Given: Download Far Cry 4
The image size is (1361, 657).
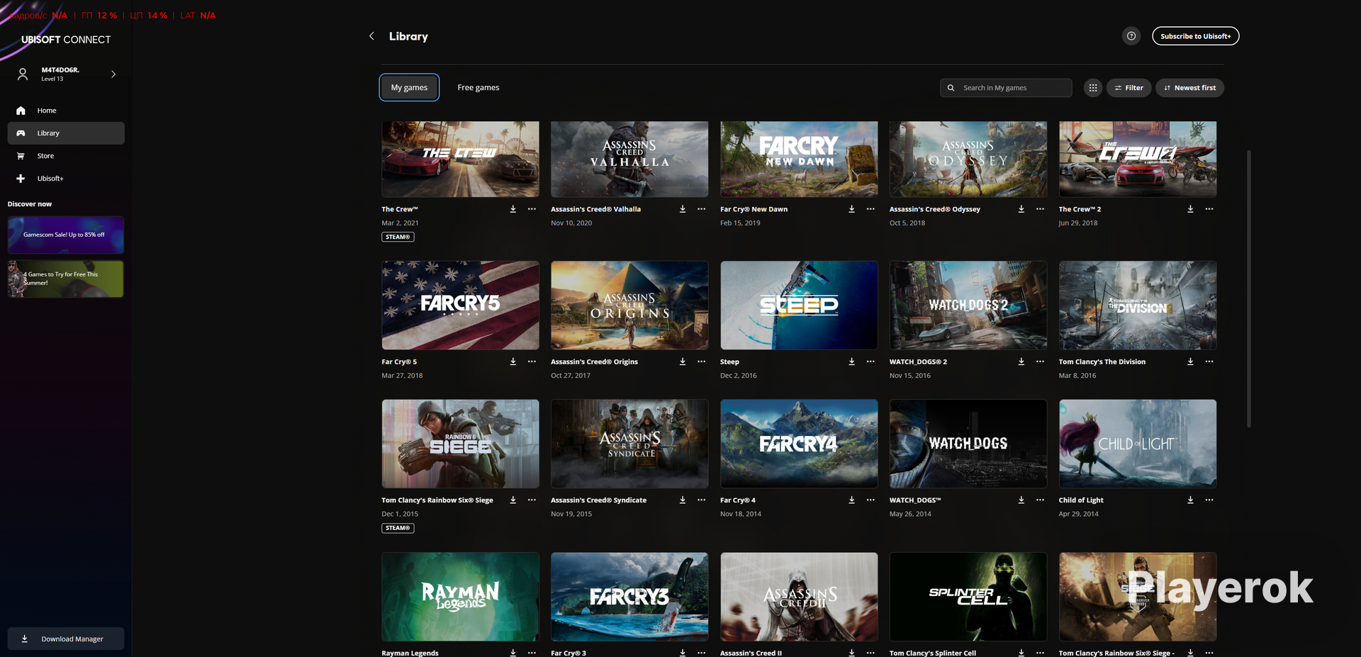Looking at the screenshot, I should click(851, 500).
